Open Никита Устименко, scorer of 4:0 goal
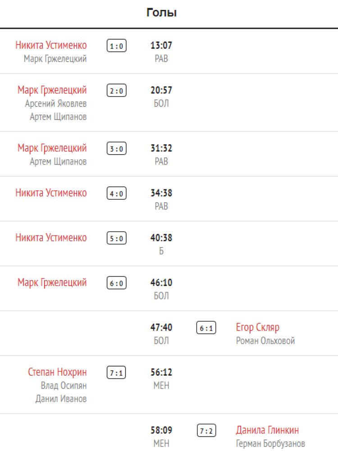The width and height of the screenshot is (338, 460). [51, 193]
